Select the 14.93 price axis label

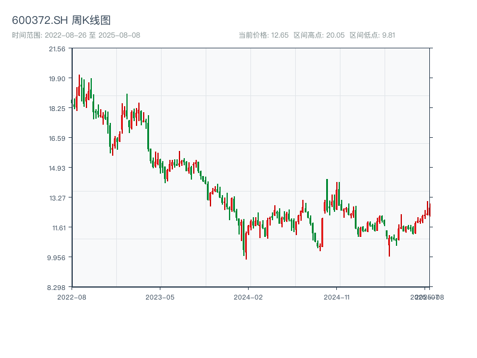coord(57,168)
